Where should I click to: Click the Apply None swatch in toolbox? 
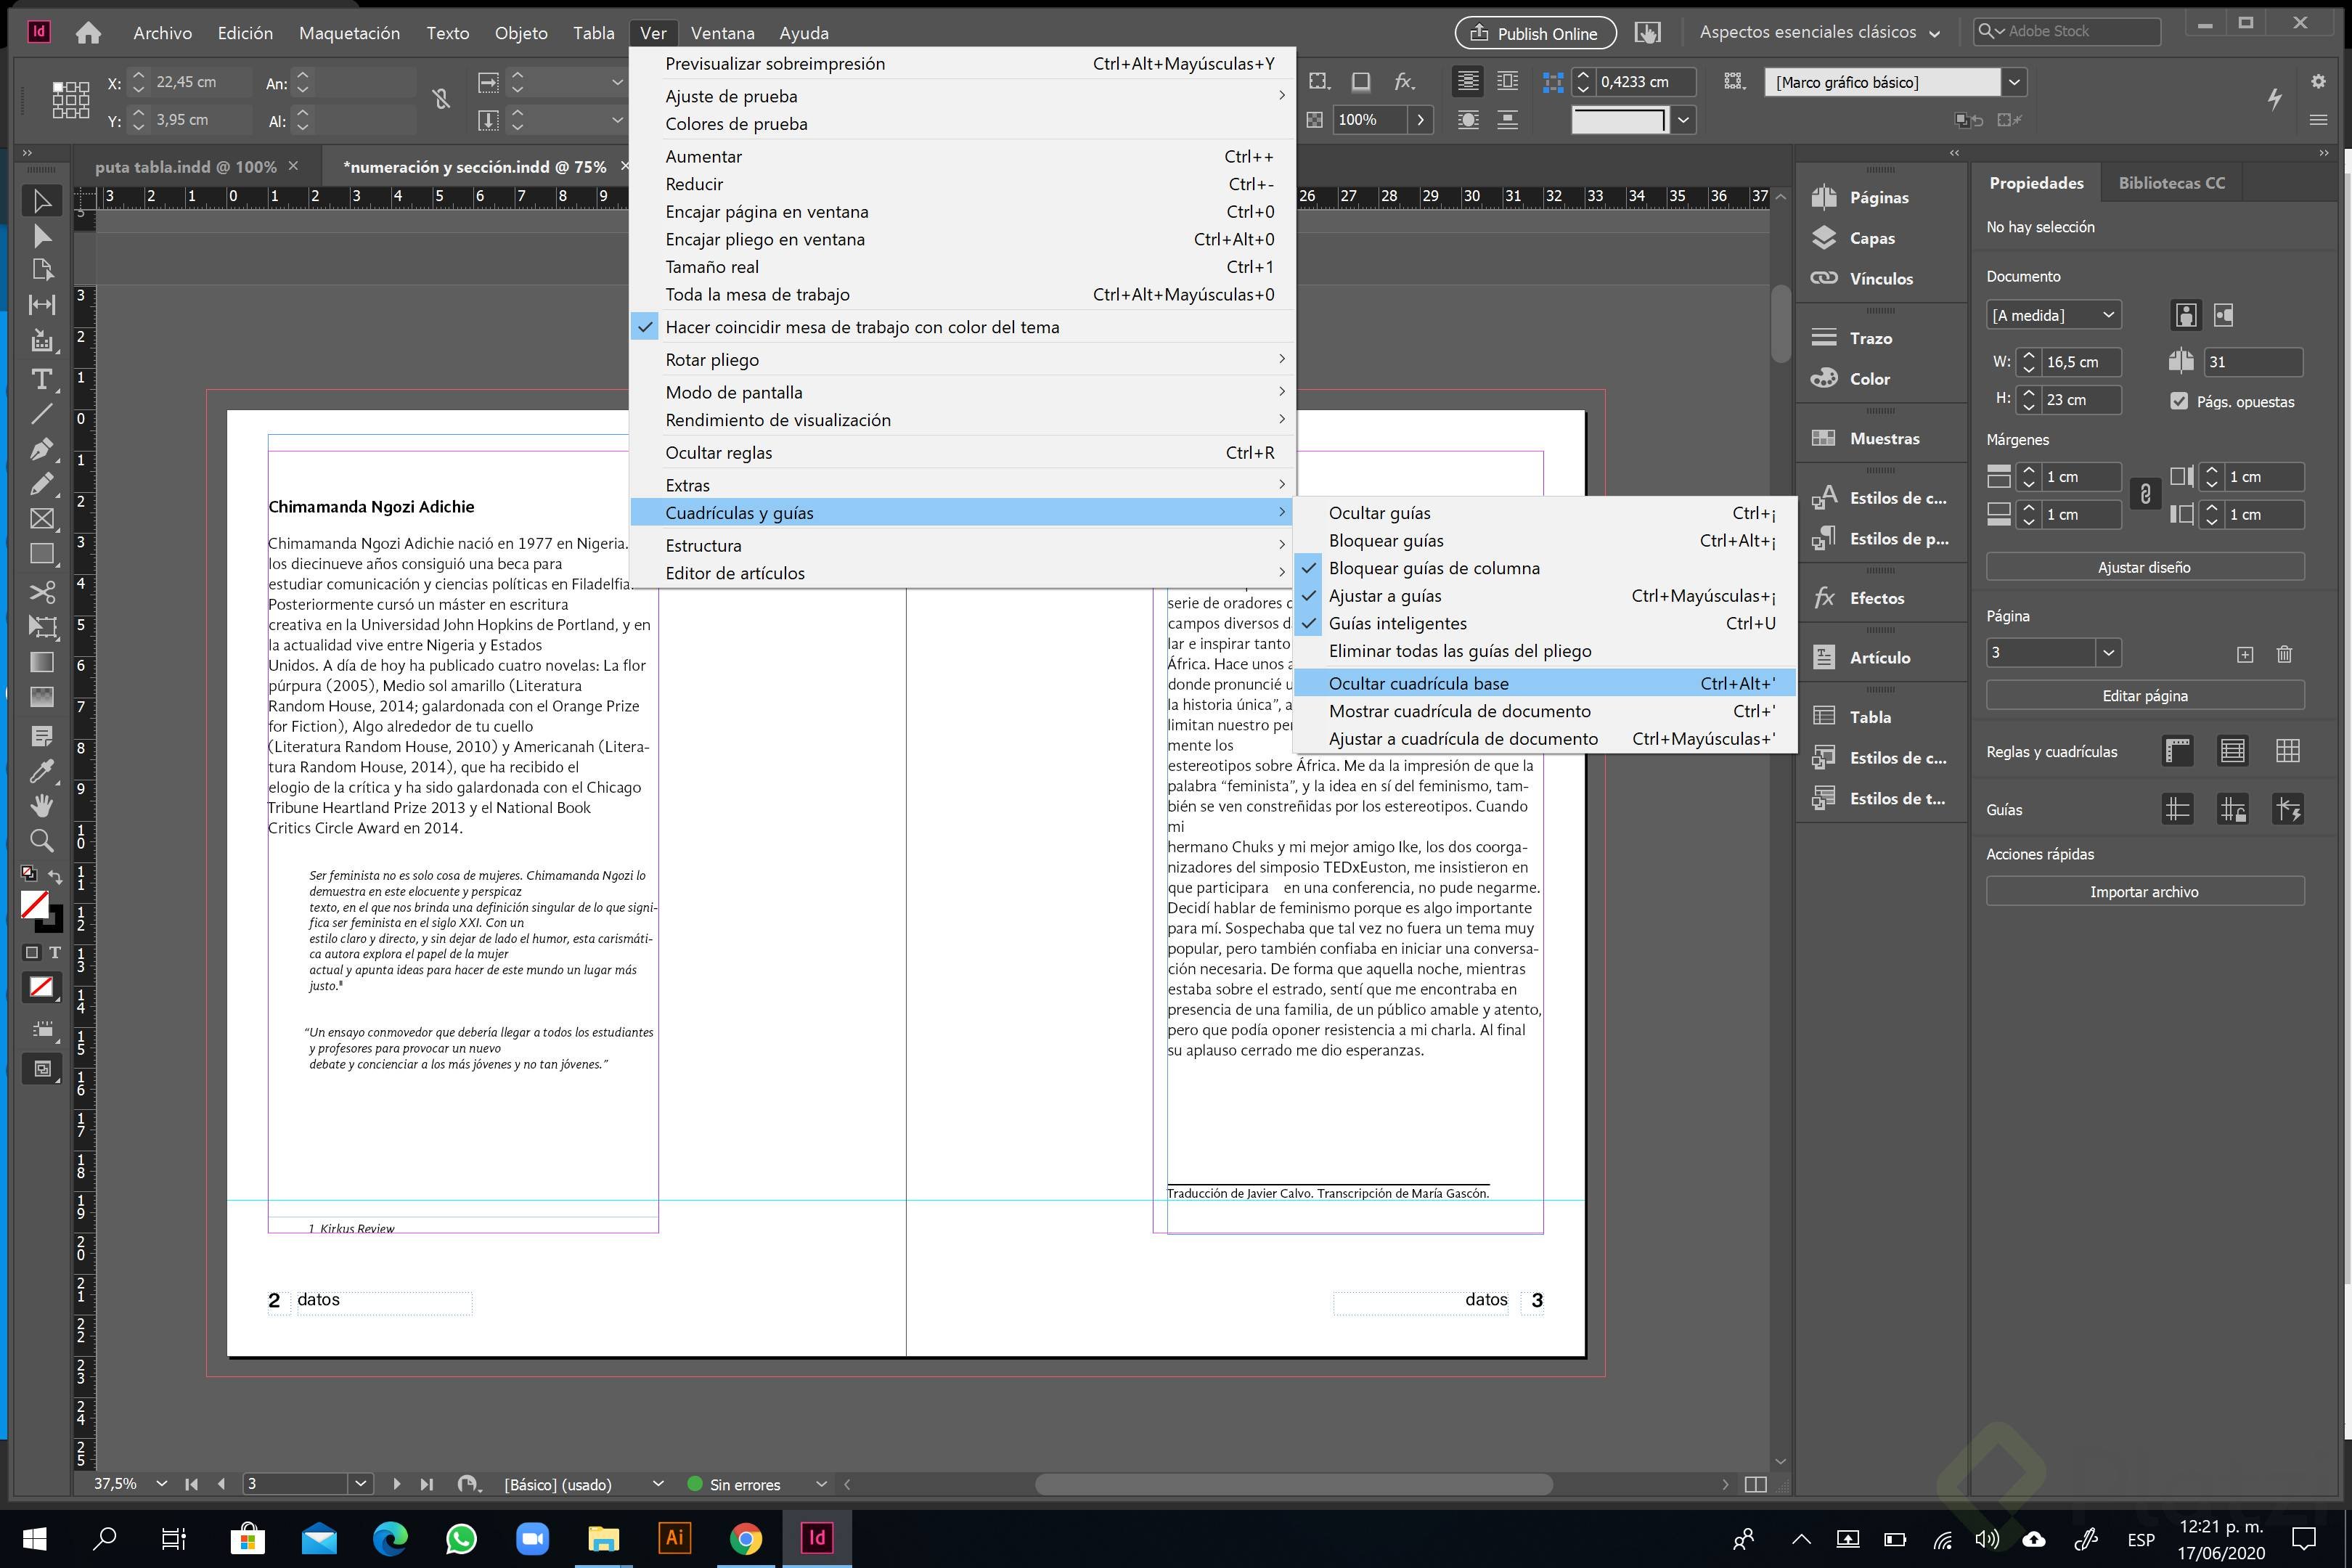tap(41, 987)
